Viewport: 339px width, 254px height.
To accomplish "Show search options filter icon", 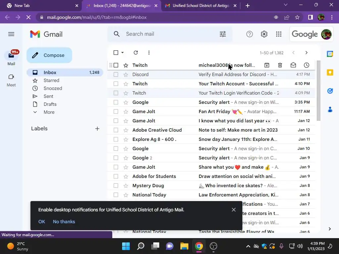I will point(223,34).
